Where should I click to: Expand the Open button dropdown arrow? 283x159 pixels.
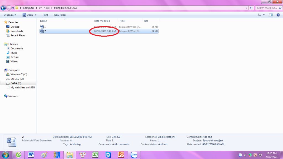click(x=35, y=15)
